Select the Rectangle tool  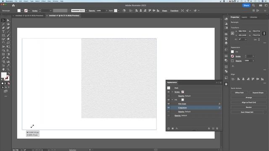(x=3, y=35)
